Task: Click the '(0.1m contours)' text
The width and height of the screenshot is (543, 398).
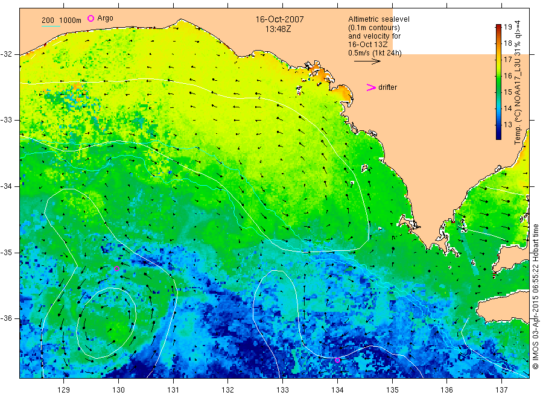Action: click(373, 28)
